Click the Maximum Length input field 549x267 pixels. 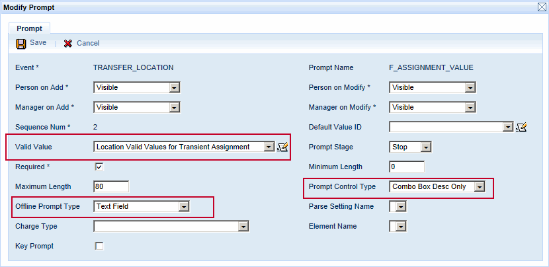click(111, 187)
